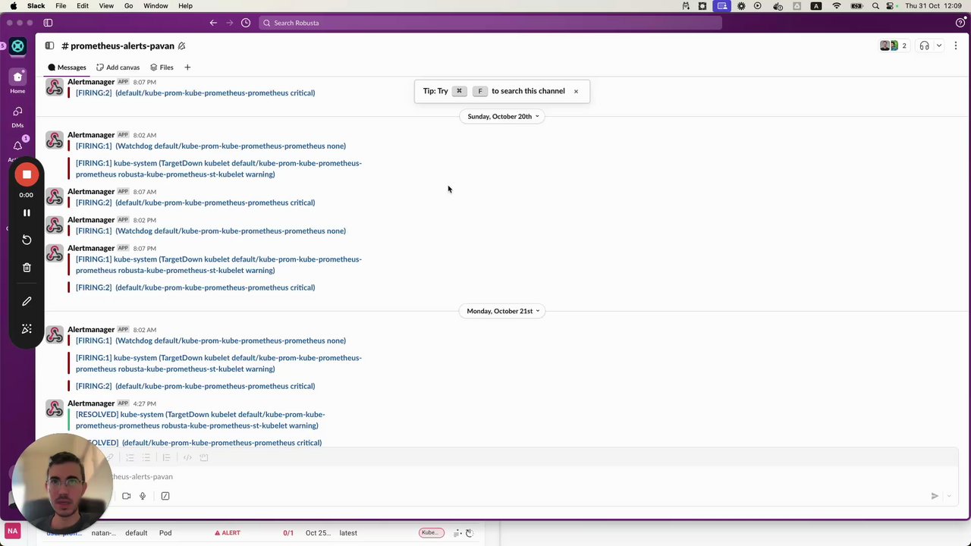
Task: Pause the screen recording
Action: tap(27, 213)
